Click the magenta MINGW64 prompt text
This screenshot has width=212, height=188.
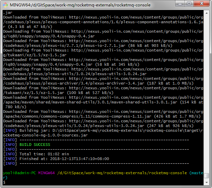click(46, 173)
